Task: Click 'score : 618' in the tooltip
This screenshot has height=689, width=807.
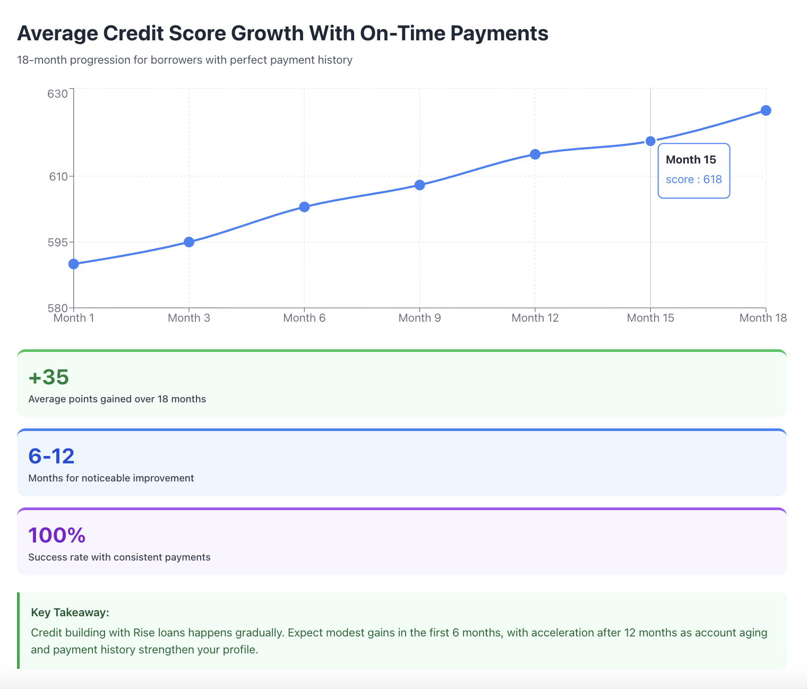Action: [x=694, y=179]
